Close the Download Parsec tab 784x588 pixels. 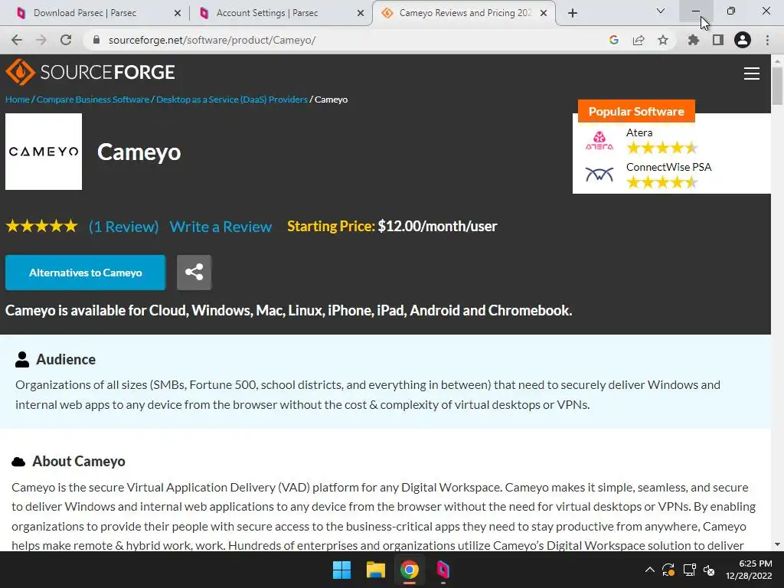click(178, 13)
